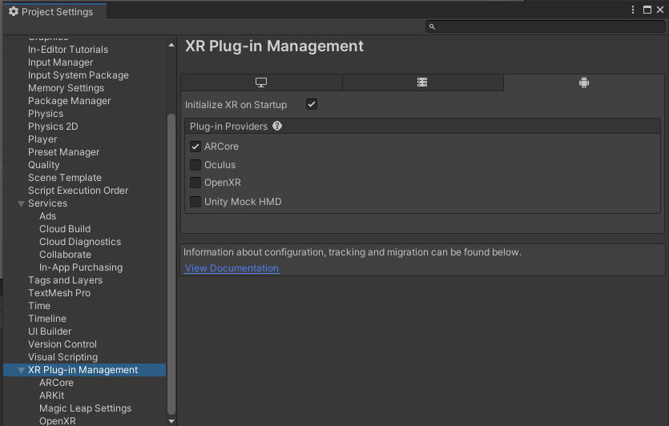
Task: Switch to the standalone desktop platform tab
Action: tap(261, 82)
